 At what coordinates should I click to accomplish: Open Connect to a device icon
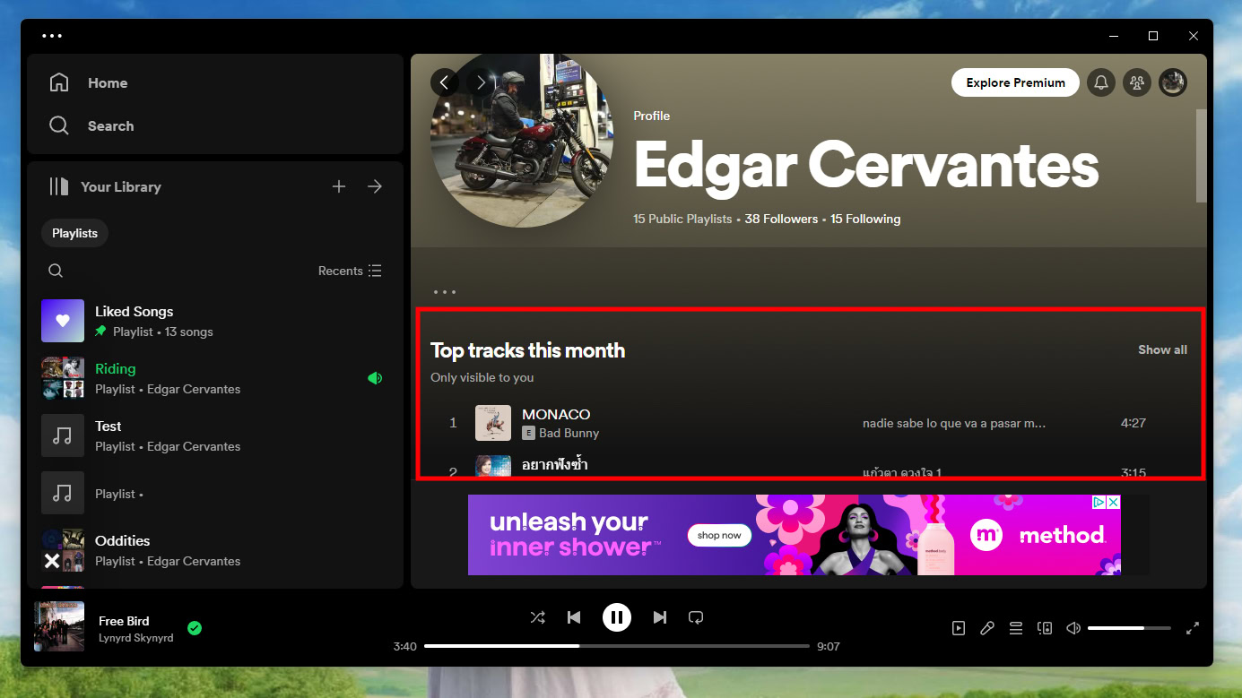pos(1045,628)
